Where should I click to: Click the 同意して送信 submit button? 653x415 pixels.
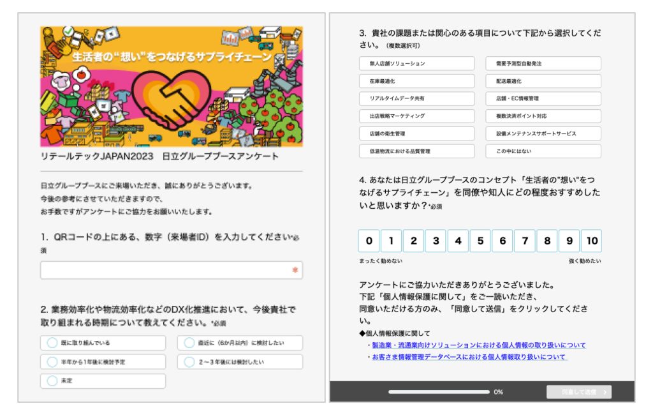tap(578, 392)
